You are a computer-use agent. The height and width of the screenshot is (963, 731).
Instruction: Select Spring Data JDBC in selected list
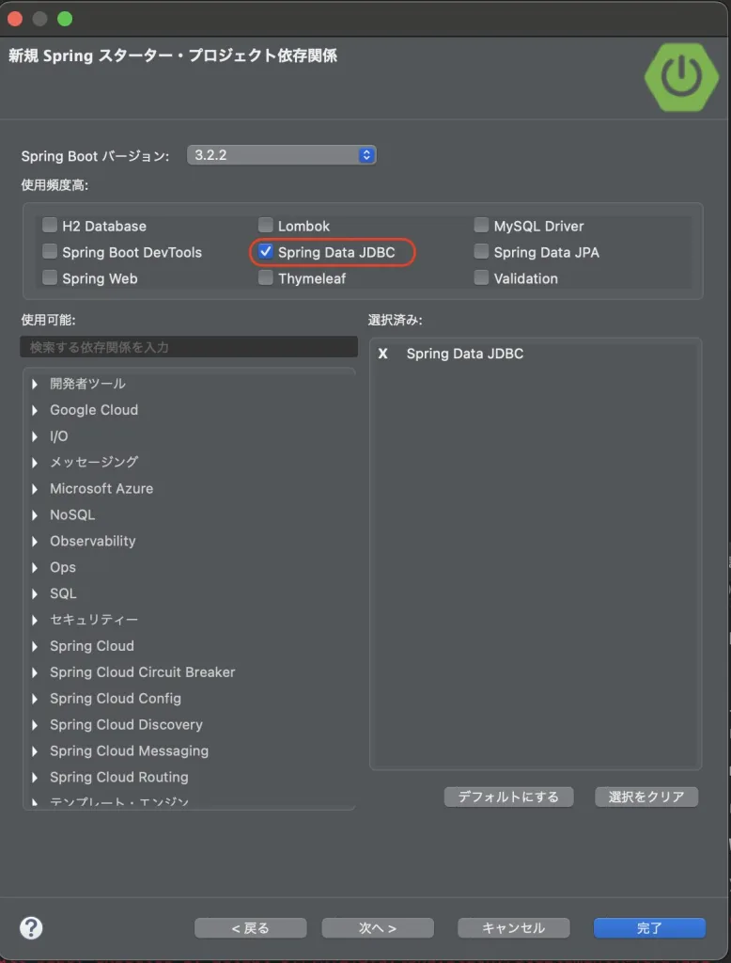pos(464,354)
